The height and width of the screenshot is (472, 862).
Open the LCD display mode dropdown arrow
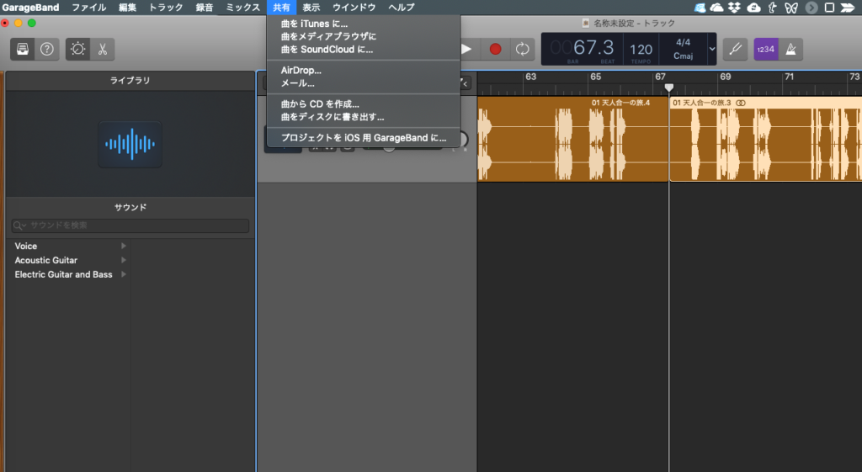pos(712,49)
